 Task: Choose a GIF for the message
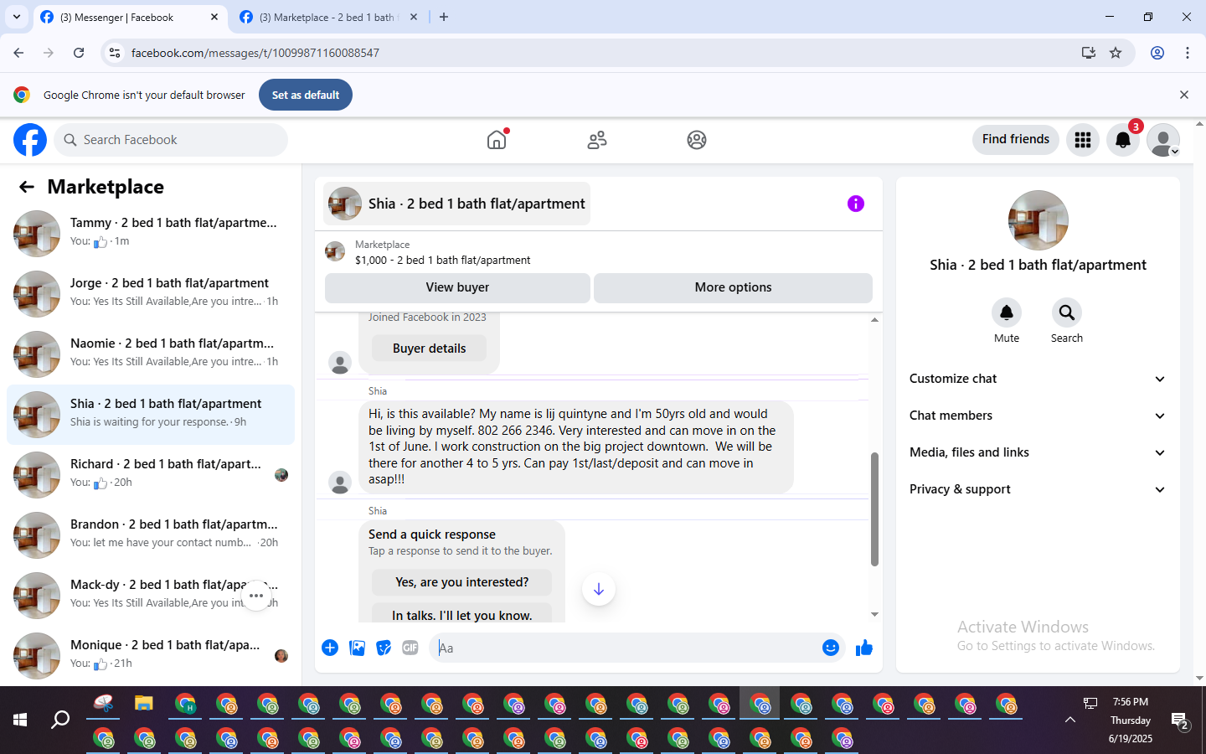pyautogui.click(x=410, y=648)
